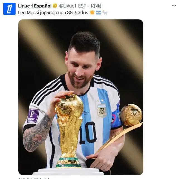Open the Ligue 1 Español display name
Viewport: 178px width, 179px height.
click(35, 6)
